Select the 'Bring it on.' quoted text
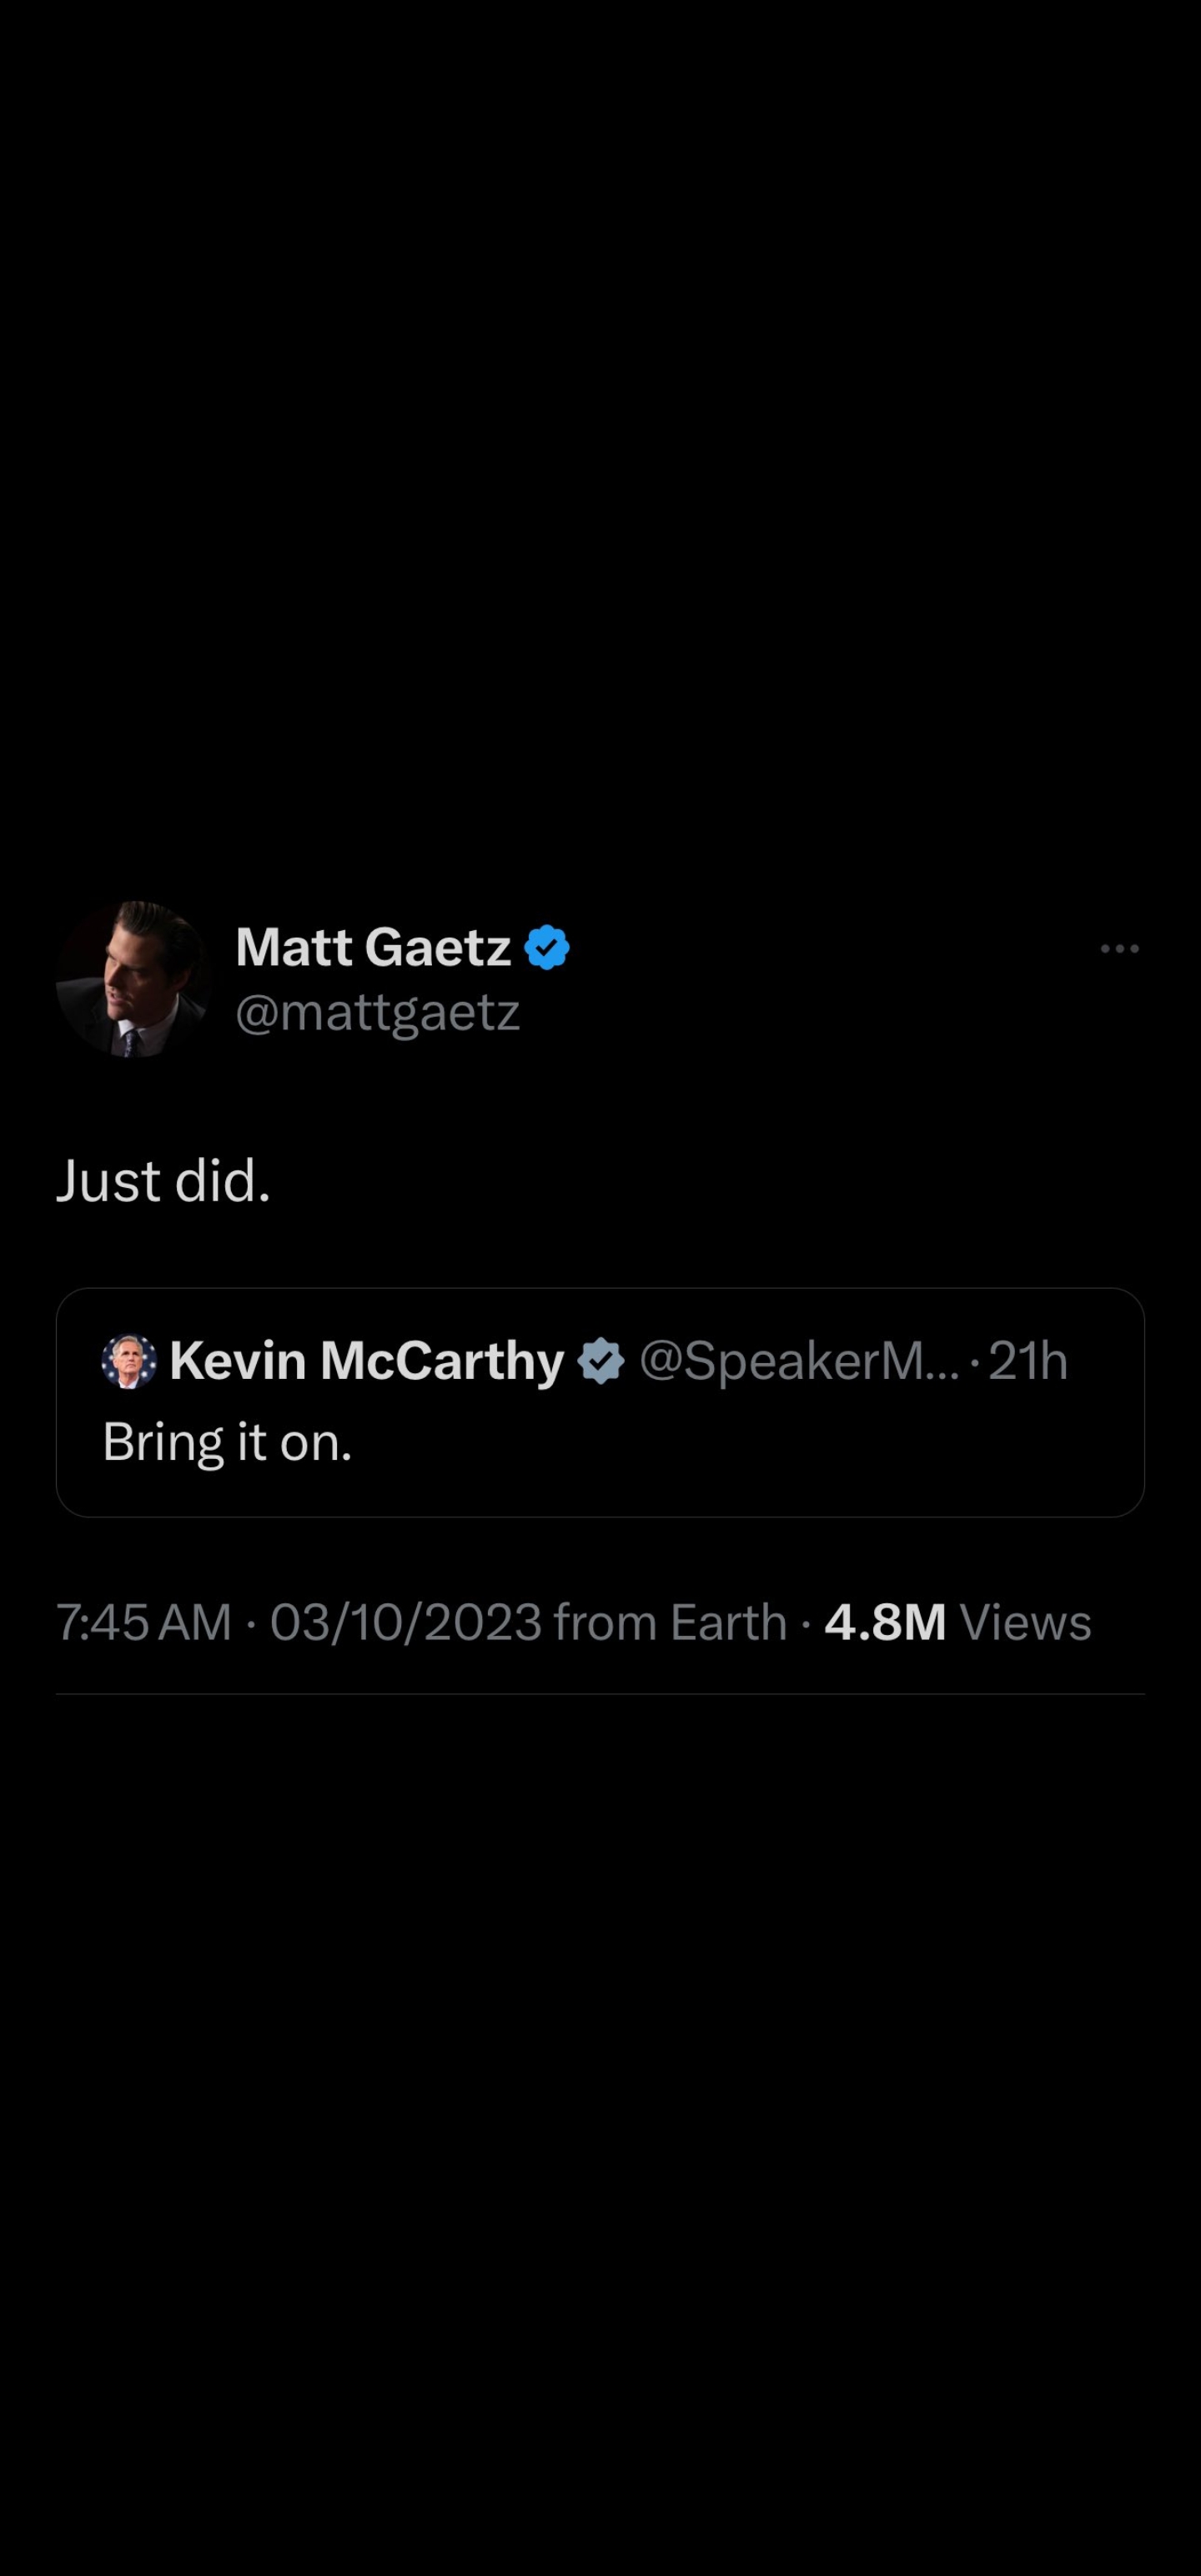 (227, 1442)
